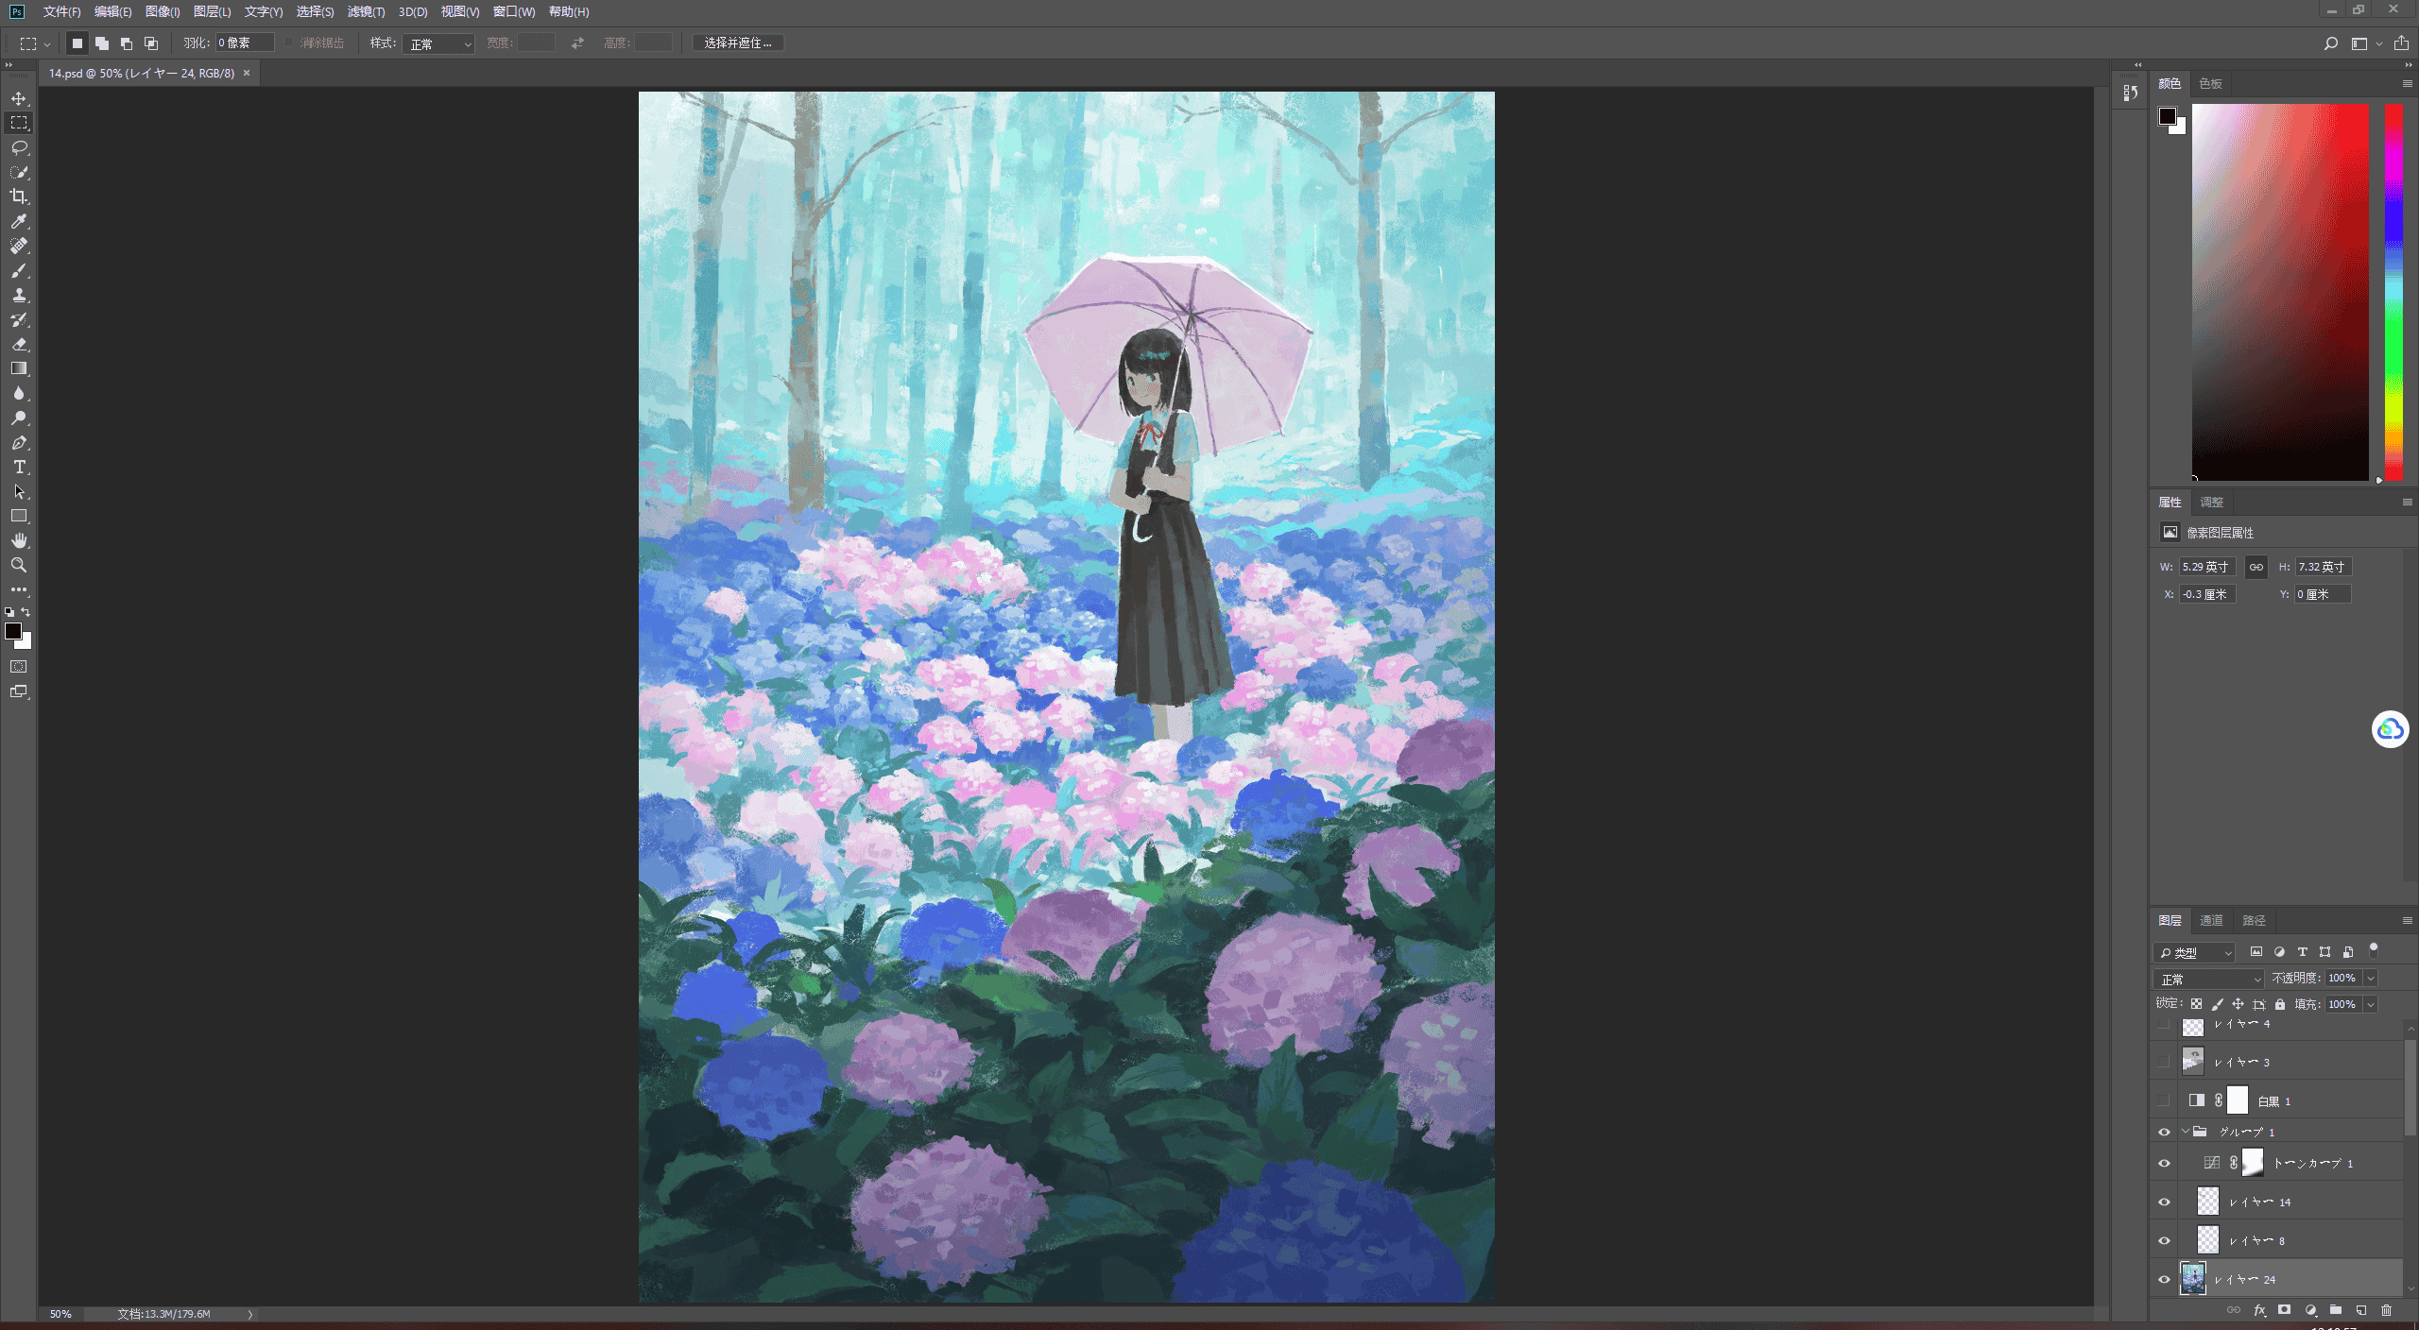Open the 不透明度 opacity dropdown arrow
This screenshot has height=1330, width=2419.
(x=2371, y=979)
